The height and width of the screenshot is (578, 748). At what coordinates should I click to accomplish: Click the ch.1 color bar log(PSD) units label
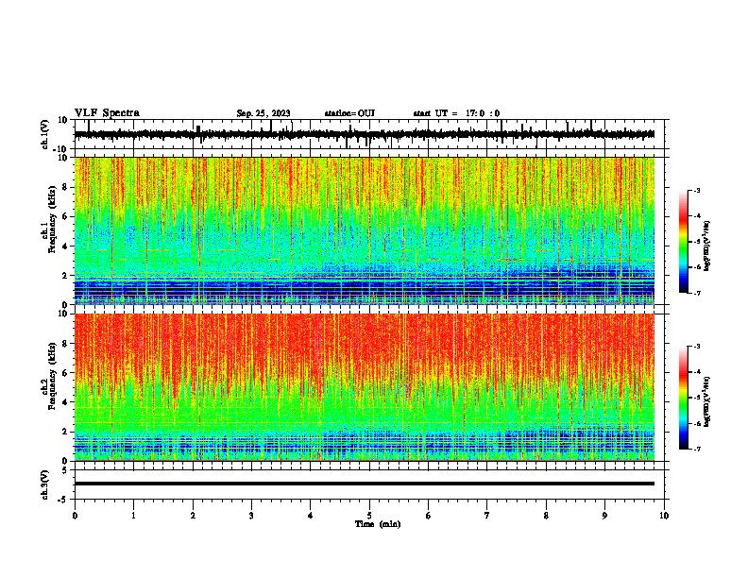click(707, 246)
